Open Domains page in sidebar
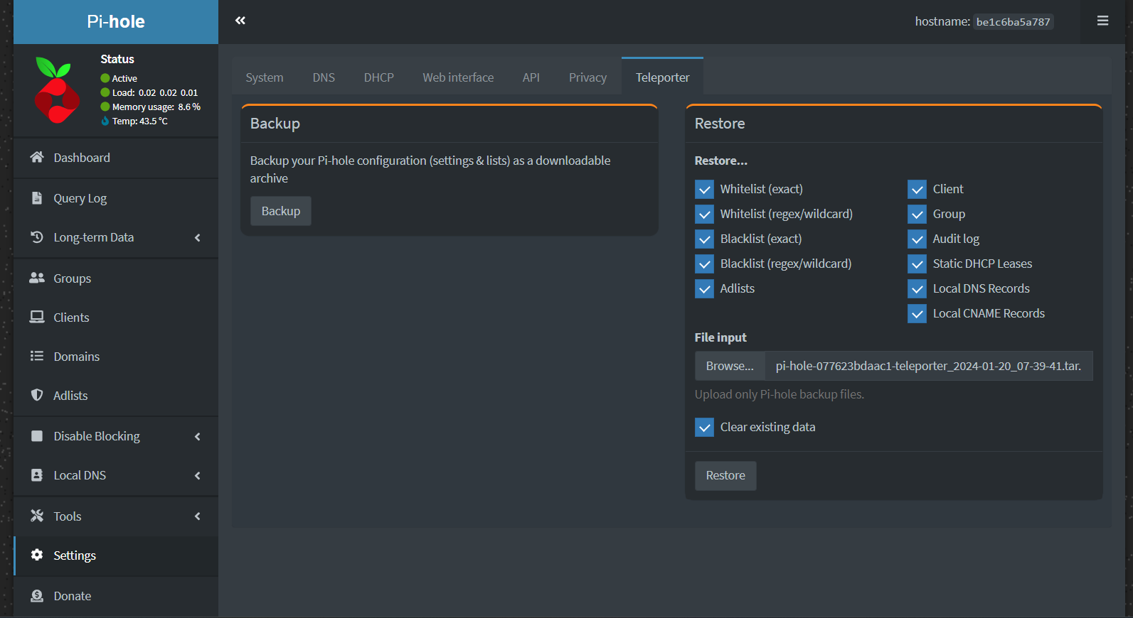 tap(116, 357)
